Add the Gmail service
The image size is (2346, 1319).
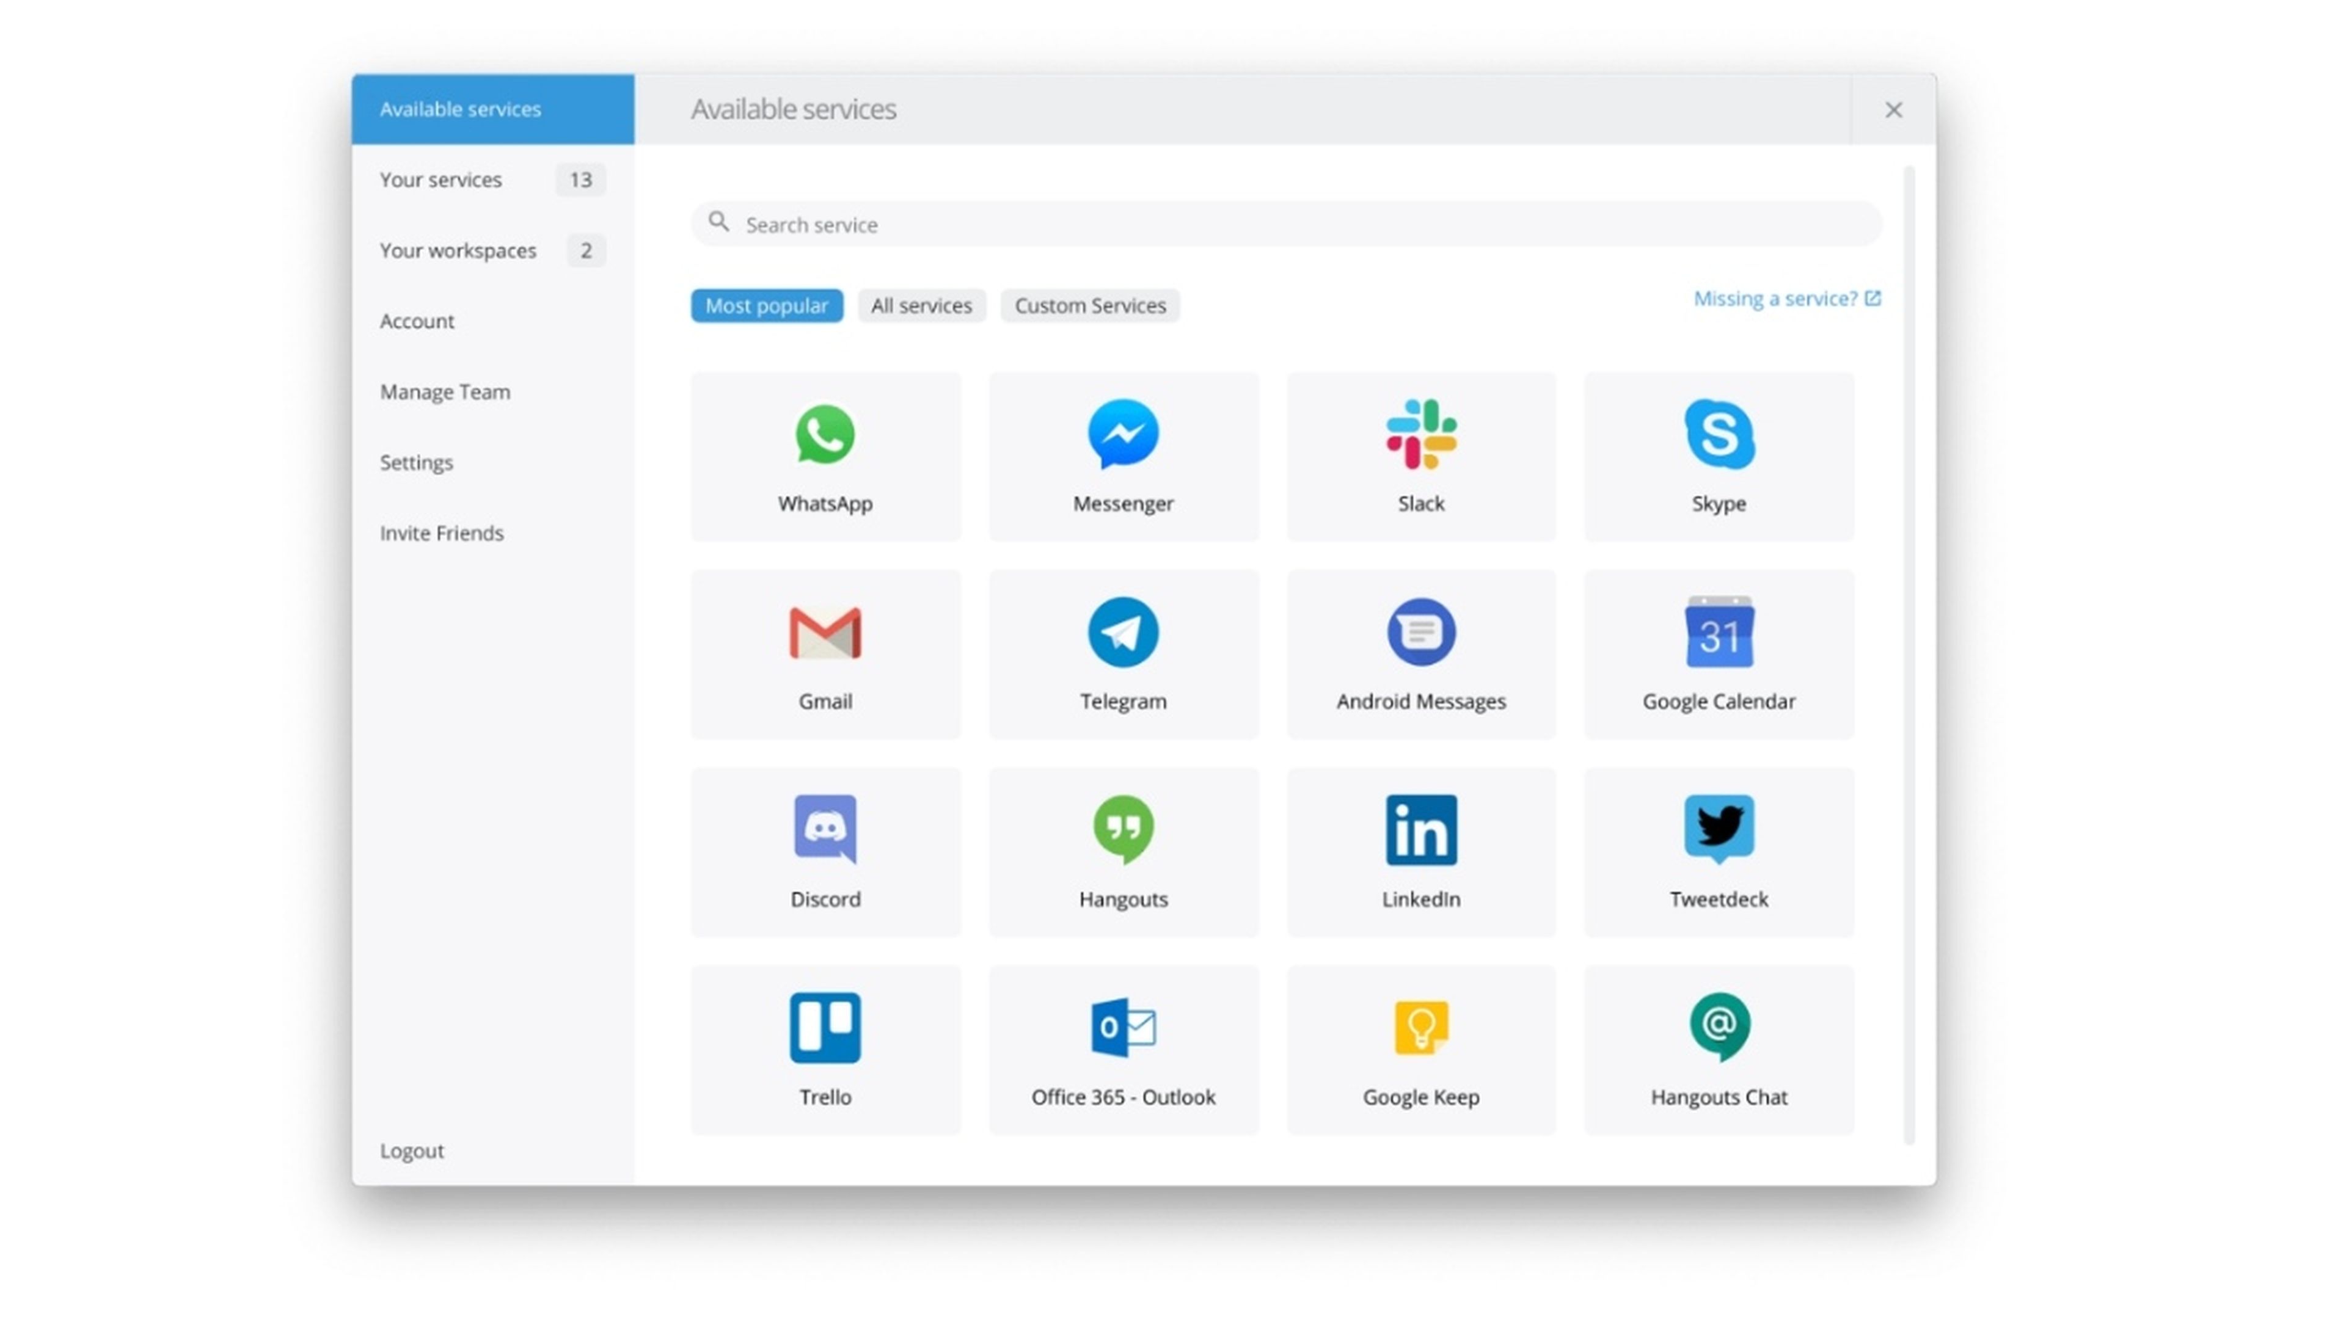pos(825,655)
